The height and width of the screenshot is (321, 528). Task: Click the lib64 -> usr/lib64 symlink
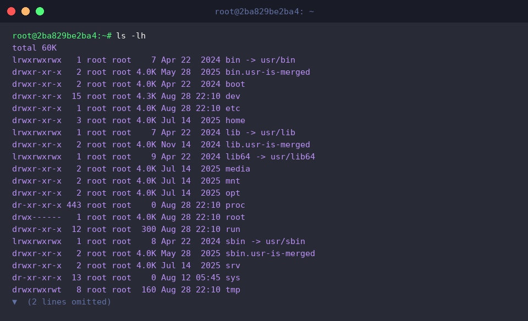pyautogui.click(x=270, y=157)
